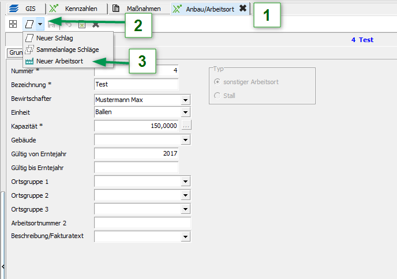Viewport: 397px width, 279px height.
Task: Click the expand-all grid icon in toolbar
Action: coord(12,24)
